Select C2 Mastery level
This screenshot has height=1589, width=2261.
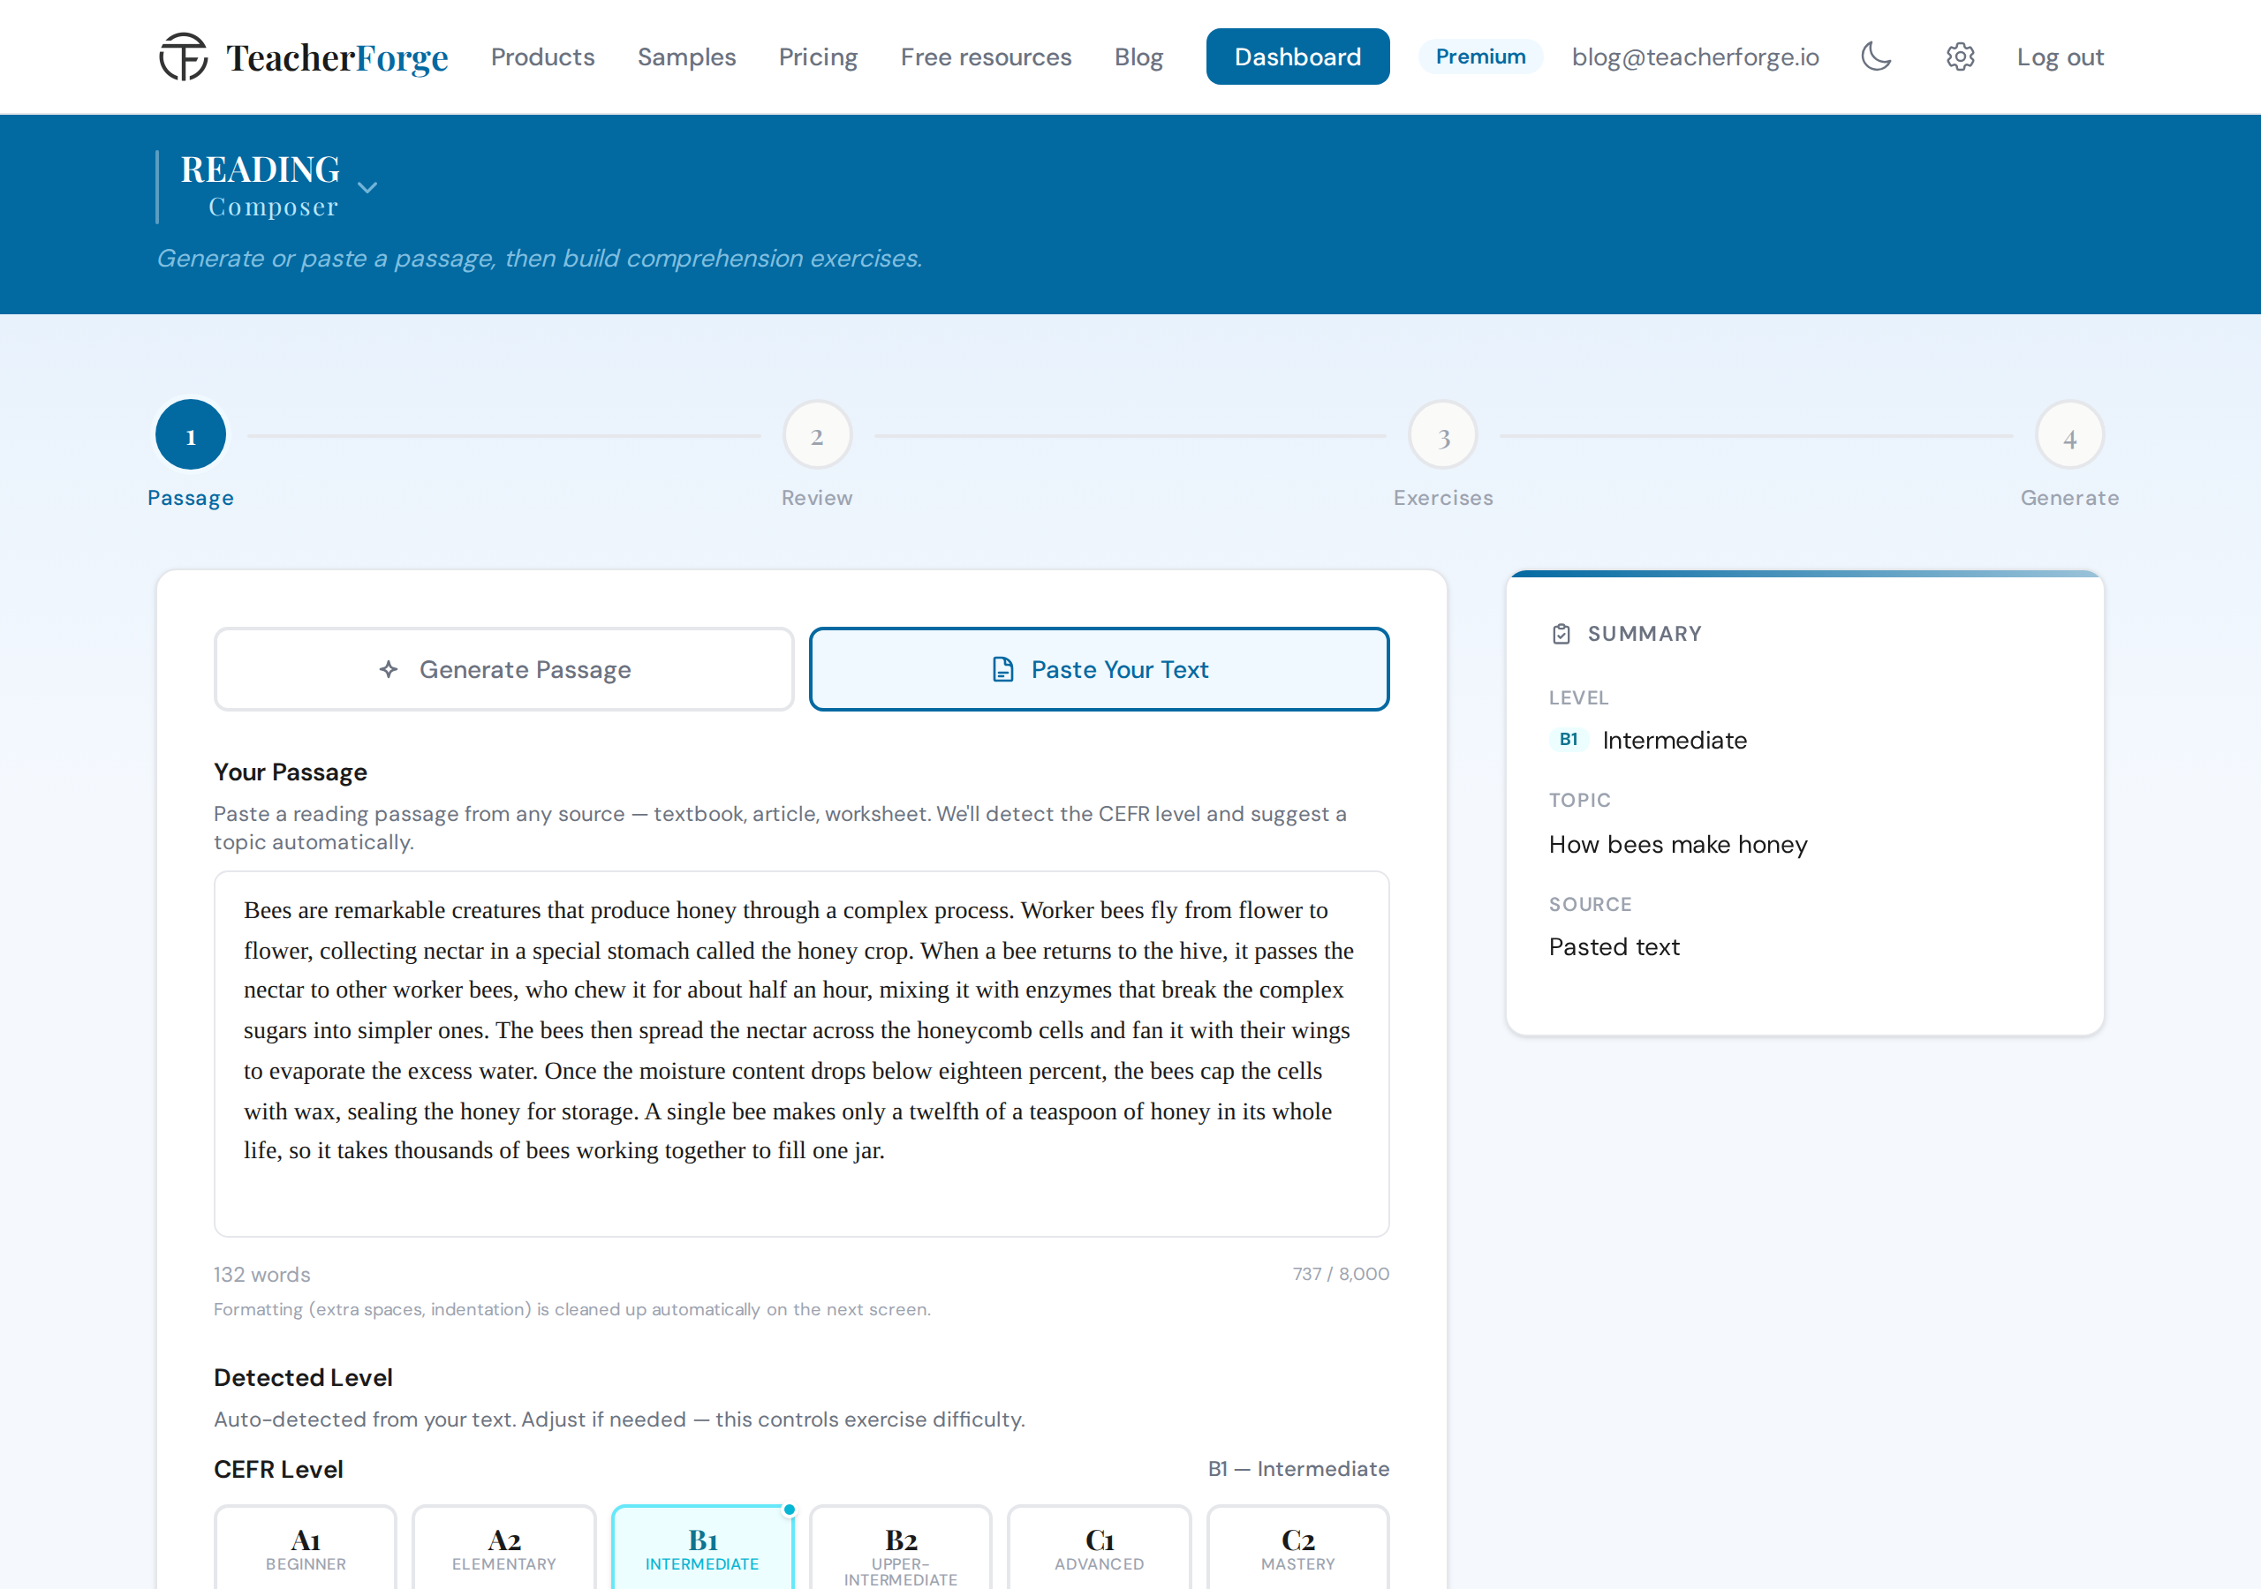1298,1548
